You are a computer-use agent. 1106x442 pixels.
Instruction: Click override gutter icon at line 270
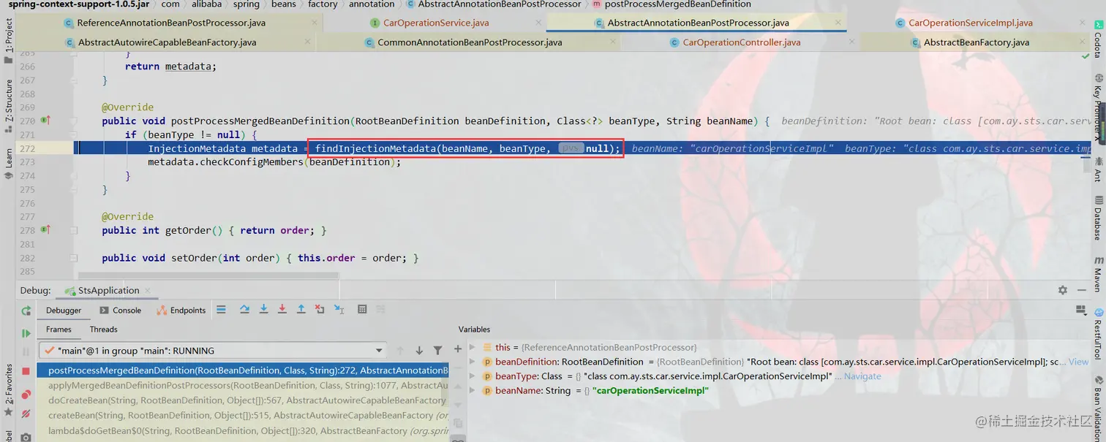pos(45,120)
